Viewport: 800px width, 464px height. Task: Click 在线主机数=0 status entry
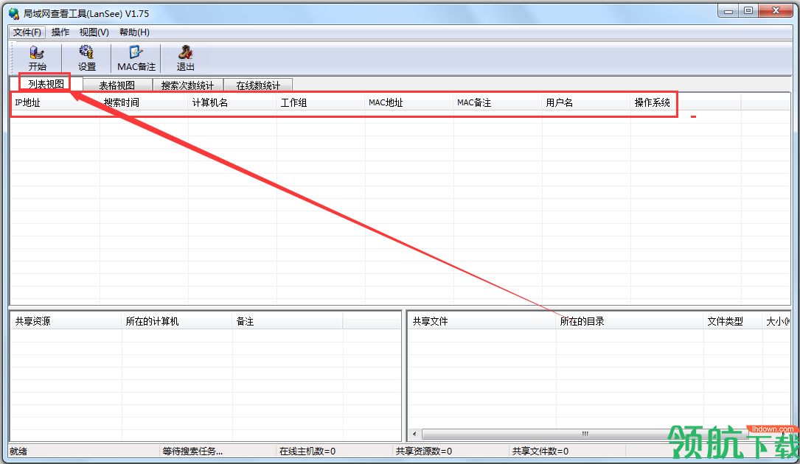pyautogui.click(x=307, y=451)
